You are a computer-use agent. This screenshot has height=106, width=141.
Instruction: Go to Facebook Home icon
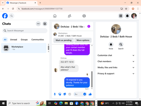[55, 16]
